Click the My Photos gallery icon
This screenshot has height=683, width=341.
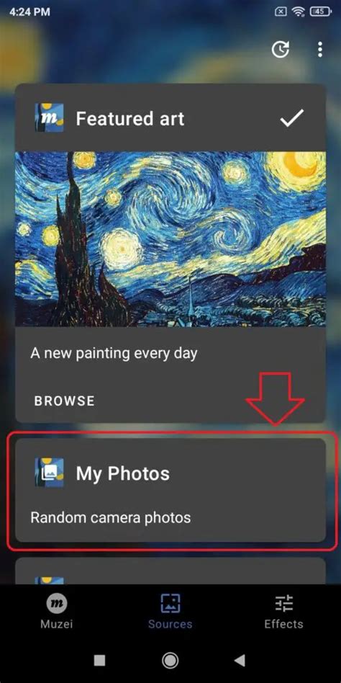click(49, 473)
